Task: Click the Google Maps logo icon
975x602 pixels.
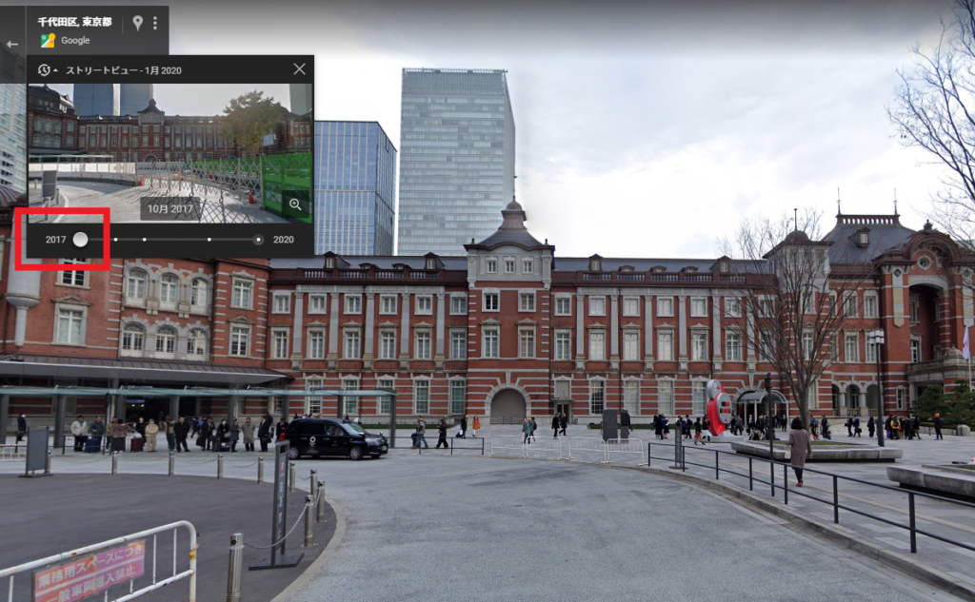Action: (x=48, y=40)
